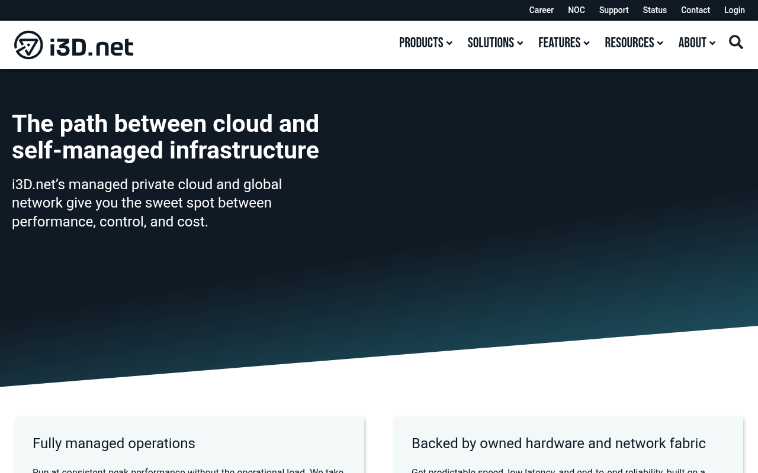Open the About menu
Viewport: 758px width, 473px height.
pyautogui.click(x=692, y=43)
